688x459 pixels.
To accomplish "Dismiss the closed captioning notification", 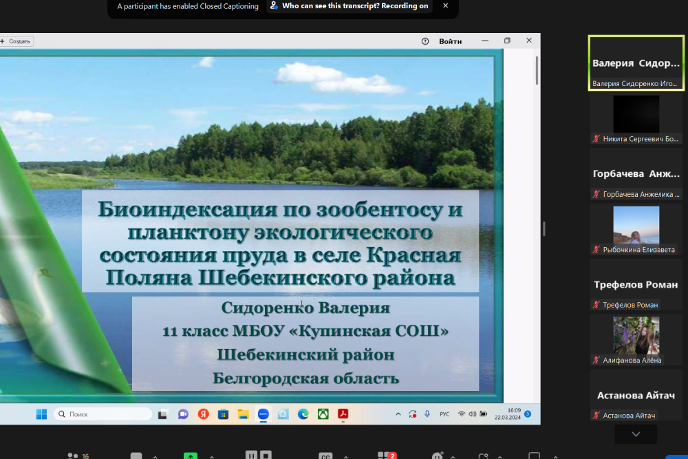I will click(445, 6).
